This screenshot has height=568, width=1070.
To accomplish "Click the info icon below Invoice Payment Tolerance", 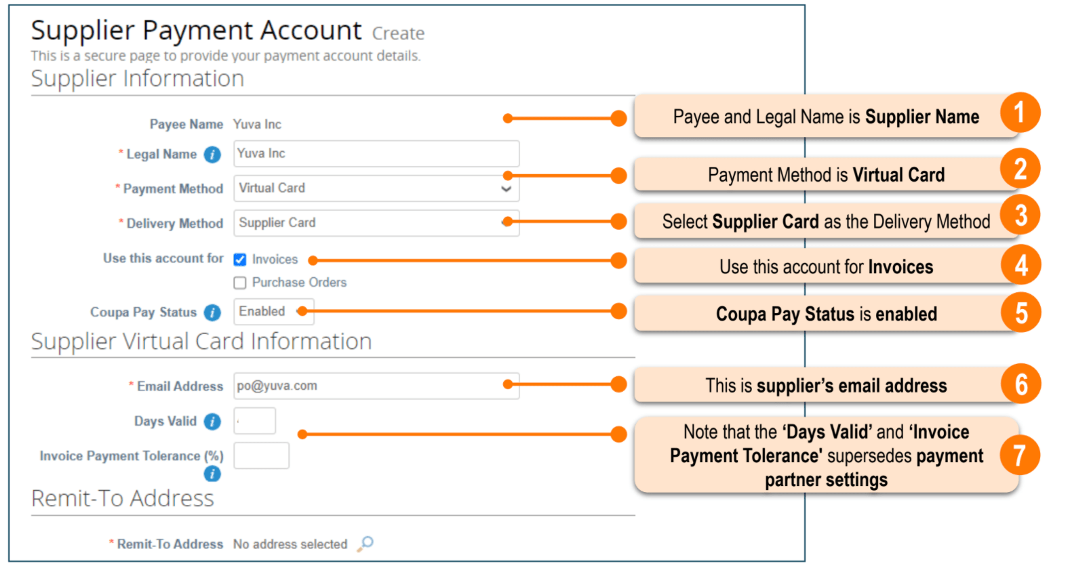I will point(212,474).
